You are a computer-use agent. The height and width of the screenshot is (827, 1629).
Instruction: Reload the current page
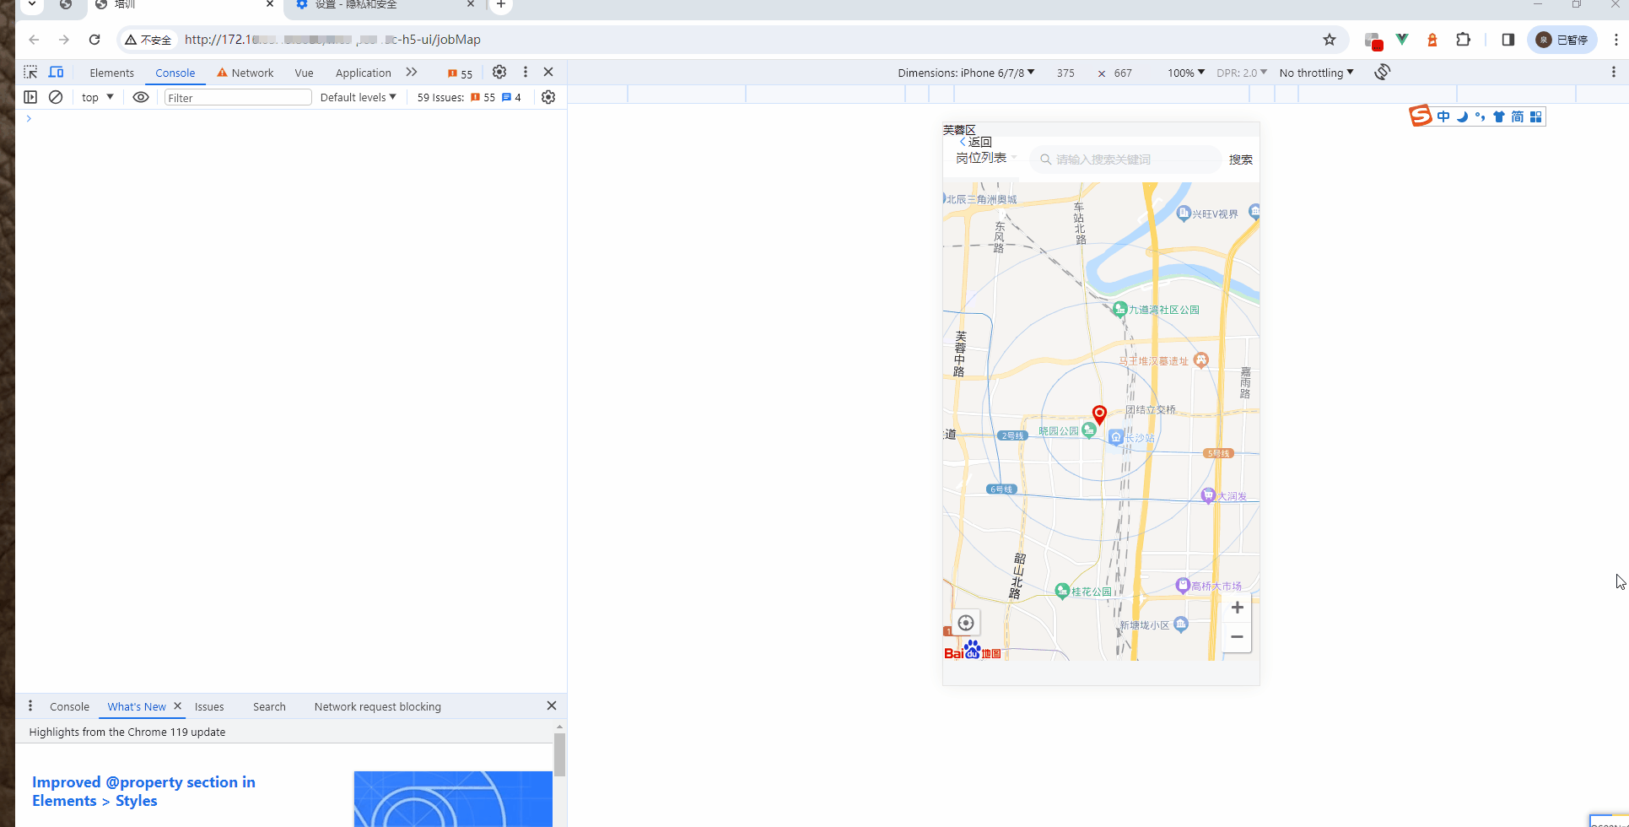pyautogui.click(x=94, y=40)
